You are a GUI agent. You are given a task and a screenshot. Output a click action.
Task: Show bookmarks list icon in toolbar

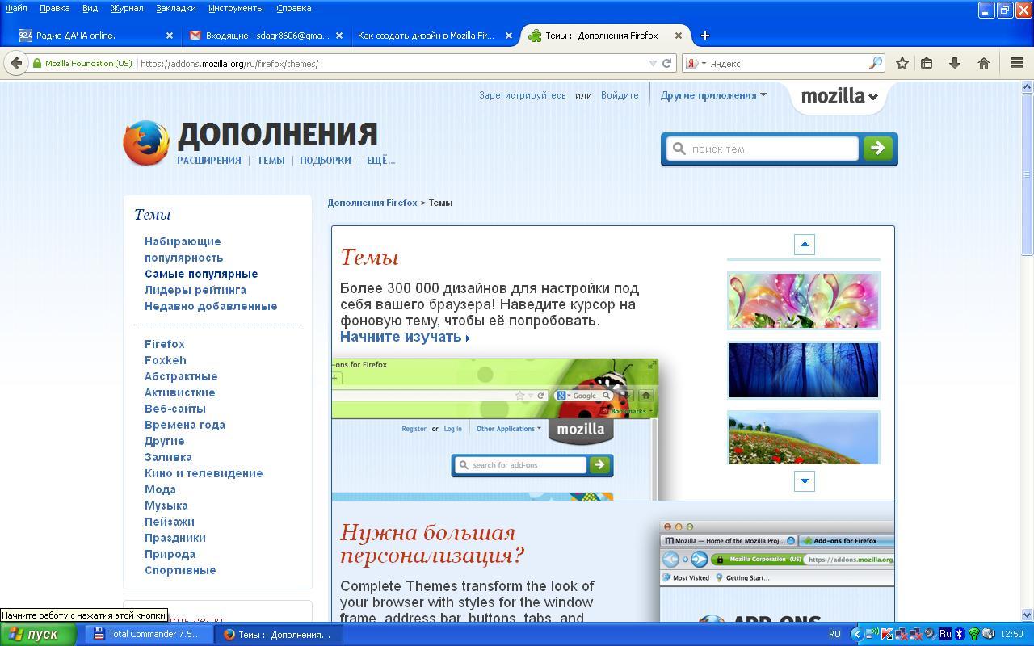(927, 63)
